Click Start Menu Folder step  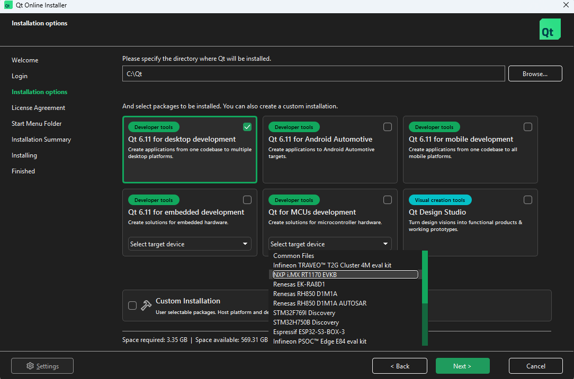pyautogui.click(x=37, y=124)
